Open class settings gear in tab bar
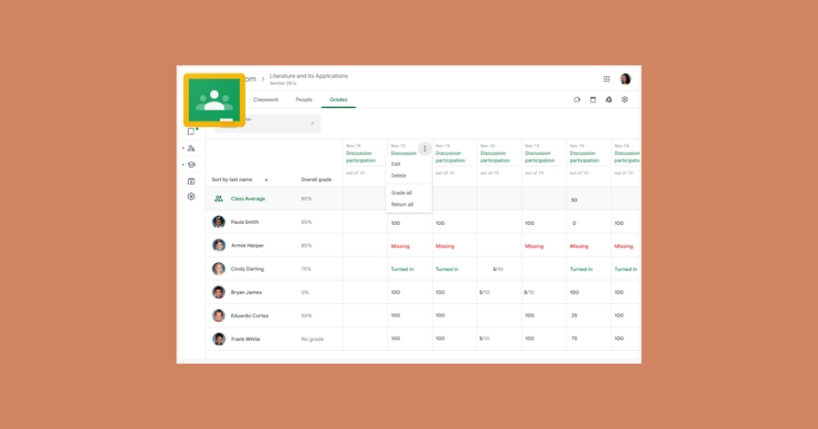Image resolution: width=818 pixels, height=429 pixels. coord(625,100)
